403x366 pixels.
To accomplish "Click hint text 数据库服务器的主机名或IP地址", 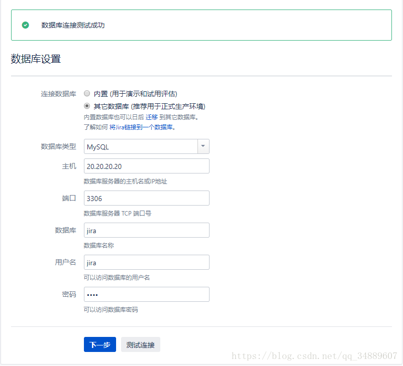I will [x=126, y=181].
